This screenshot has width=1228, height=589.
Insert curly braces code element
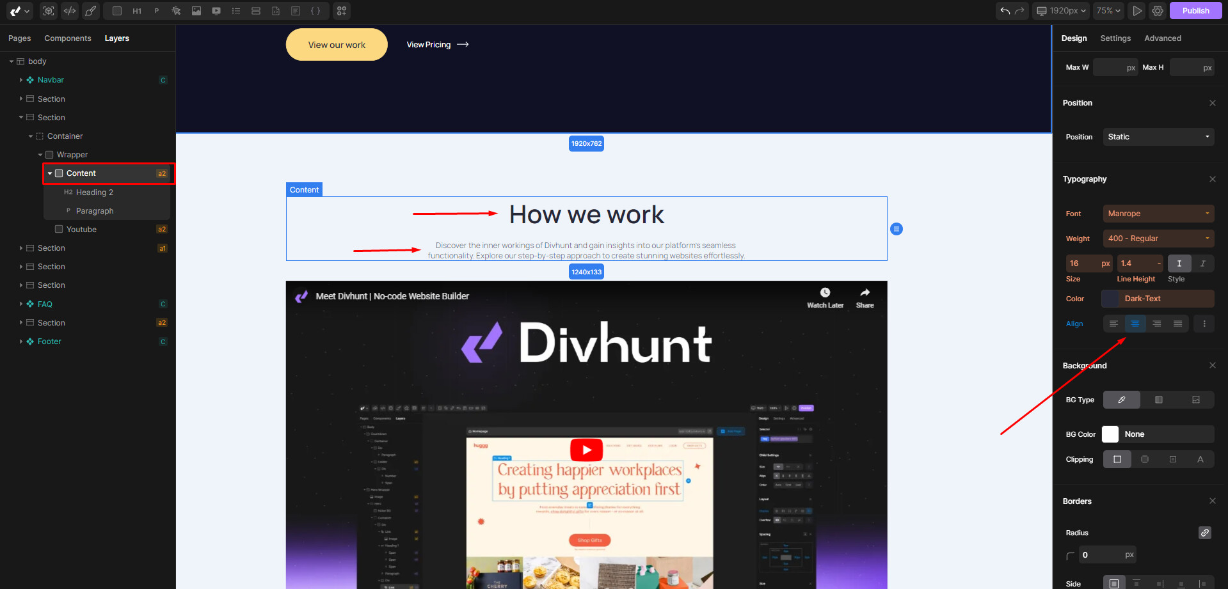[x=315, y=11]
